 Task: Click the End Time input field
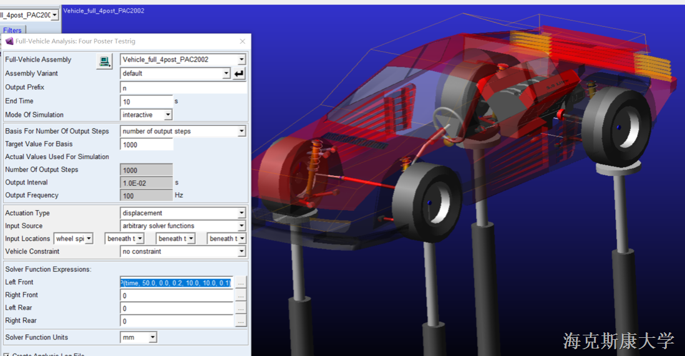pos(146,102)
